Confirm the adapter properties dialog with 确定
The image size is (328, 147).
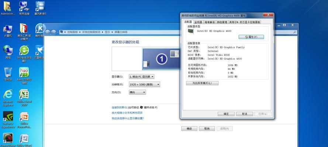[x=226, y=114]
